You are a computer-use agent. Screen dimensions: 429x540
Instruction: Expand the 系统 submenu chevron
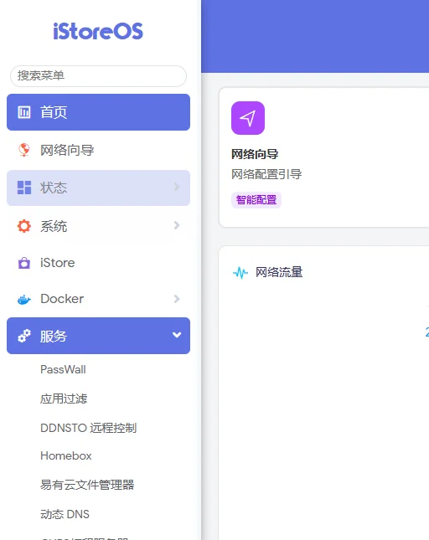pyautogui.click(x=177, y=225)
